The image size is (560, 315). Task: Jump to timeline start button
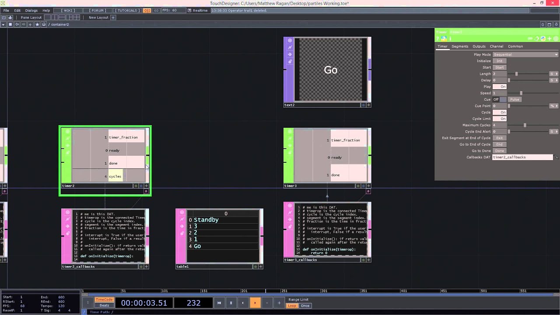219,303
